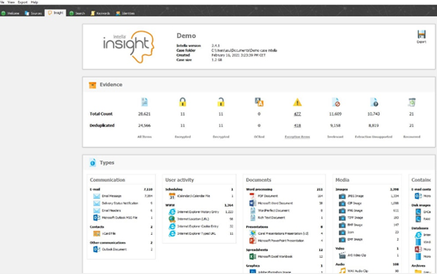Open the Identities tab

[x=126, y=13]
